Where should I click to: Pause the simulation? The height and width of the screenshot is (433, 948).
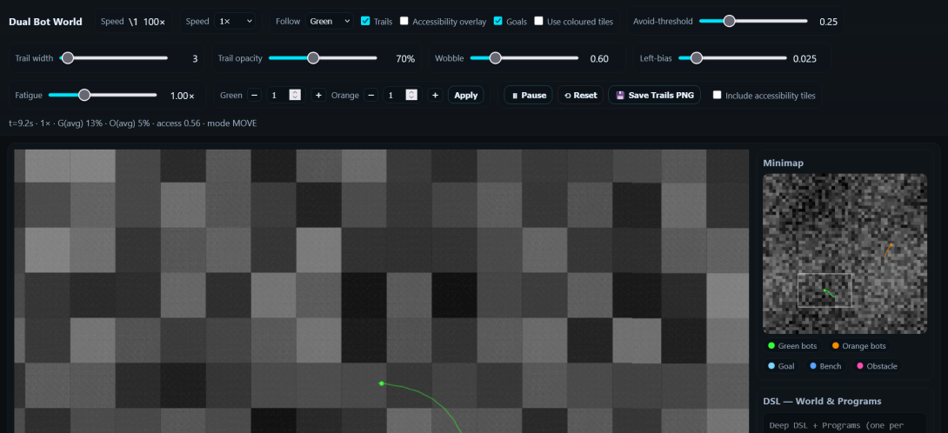pos(528,95)
